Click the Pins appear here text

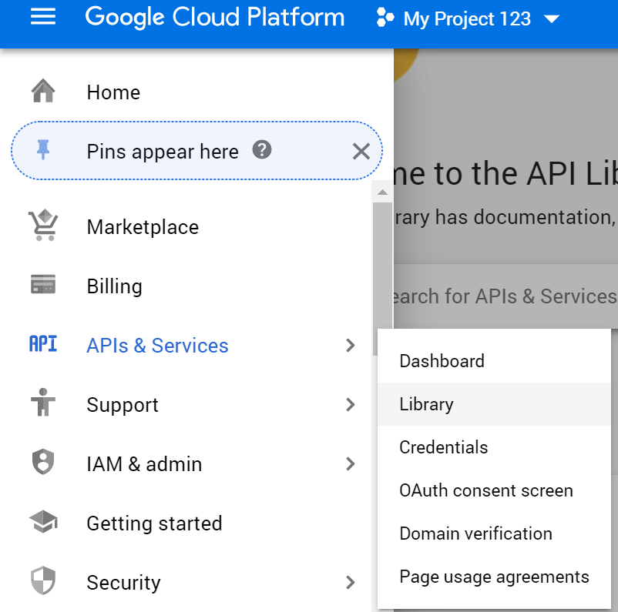pyautogui.click(x=163, y=152)
